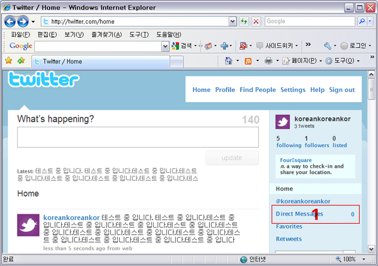This screenshot has width=378, height=266.
Task: Open @koreankoreankor mentions link
Action: point(303,201)
